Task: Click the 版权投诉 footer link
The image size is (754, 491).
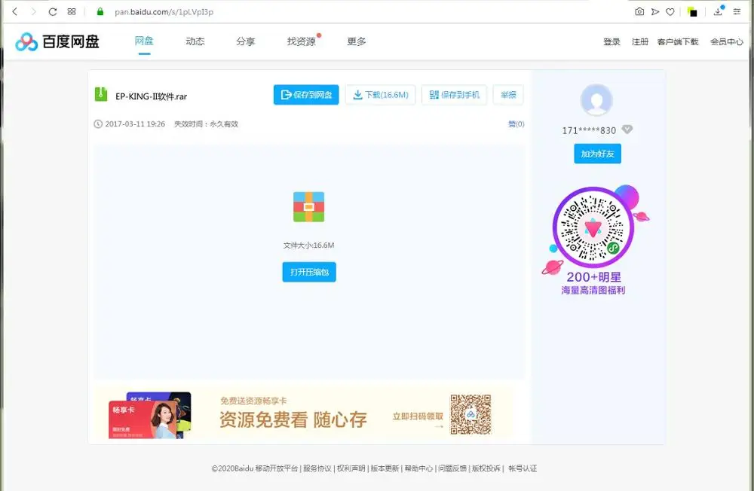Action: click(486, 468)
